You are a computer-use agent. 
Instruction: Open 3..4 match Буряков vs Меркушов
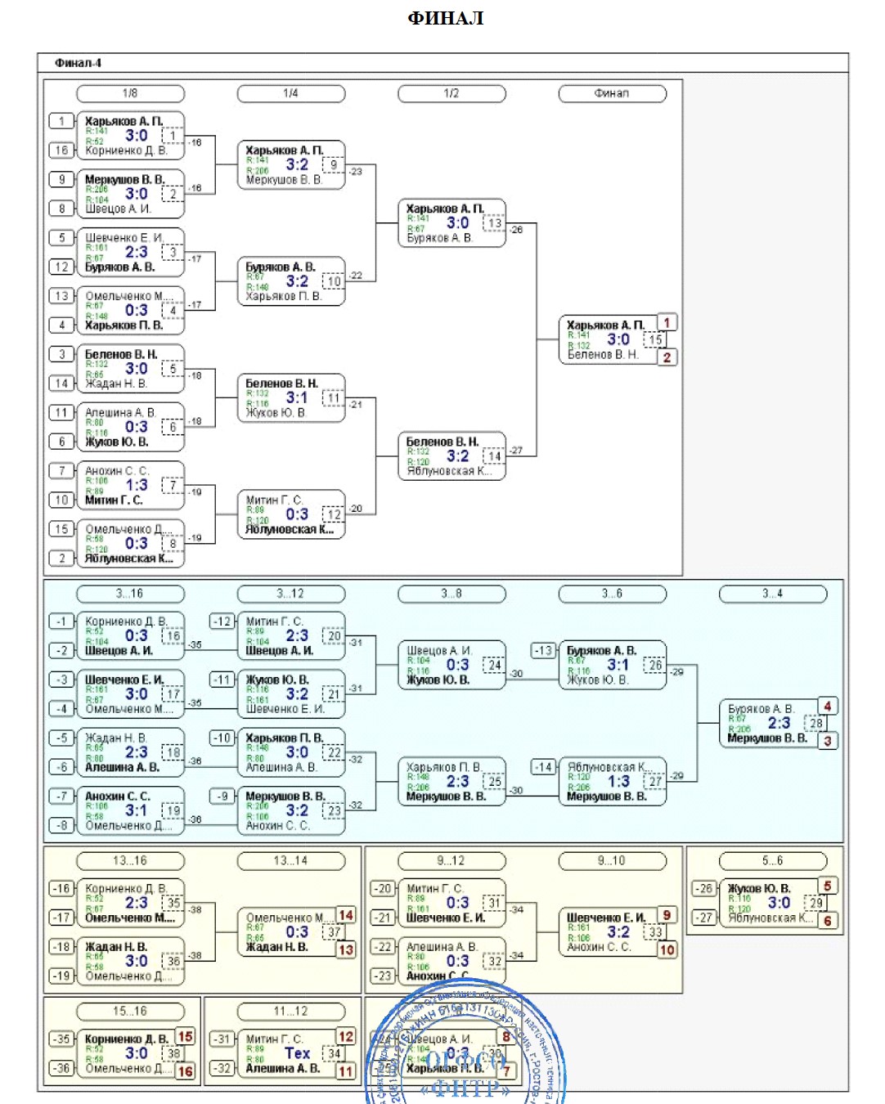[x=774, y=724]
